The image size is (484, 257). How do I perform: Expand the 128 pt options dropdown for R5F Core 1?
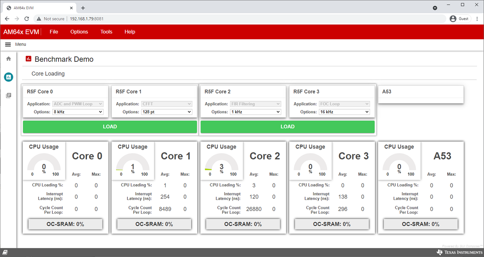167,112
